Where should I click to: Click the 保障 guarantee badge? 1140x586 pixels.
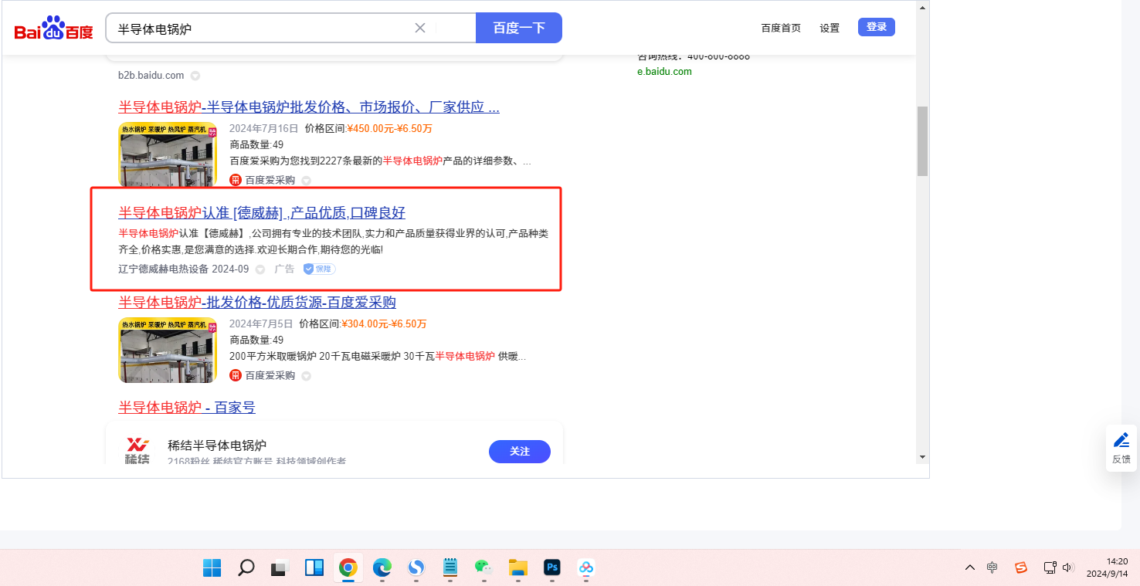click(319, 269)
